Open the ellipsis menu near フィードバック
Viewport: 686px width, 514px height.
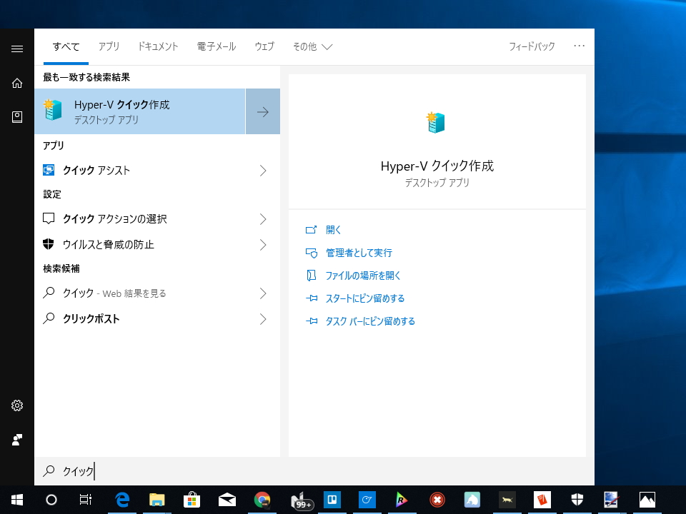tap(579, 46)
